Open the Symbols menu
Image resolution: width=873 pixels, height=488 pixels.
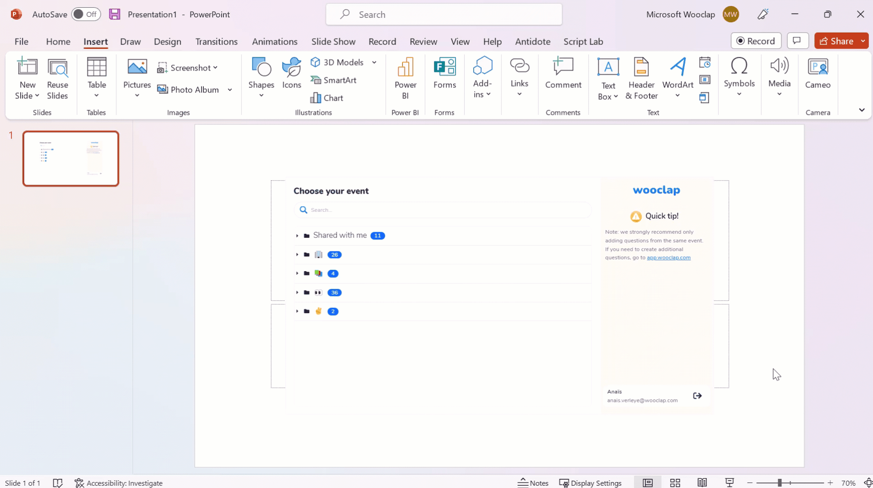click(739, 77)
